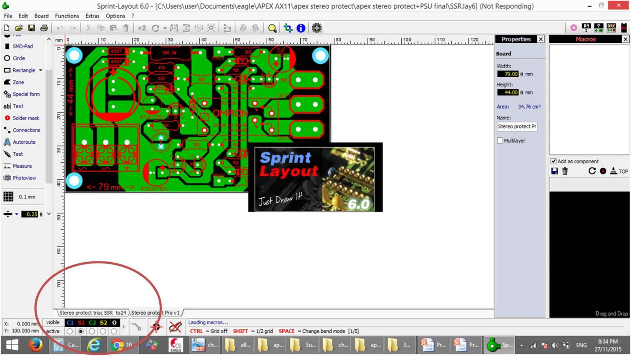Expand the Rectangle tool dropdown arrow
Viewport: 631px width, 356px height.
[x=40, y=70]
